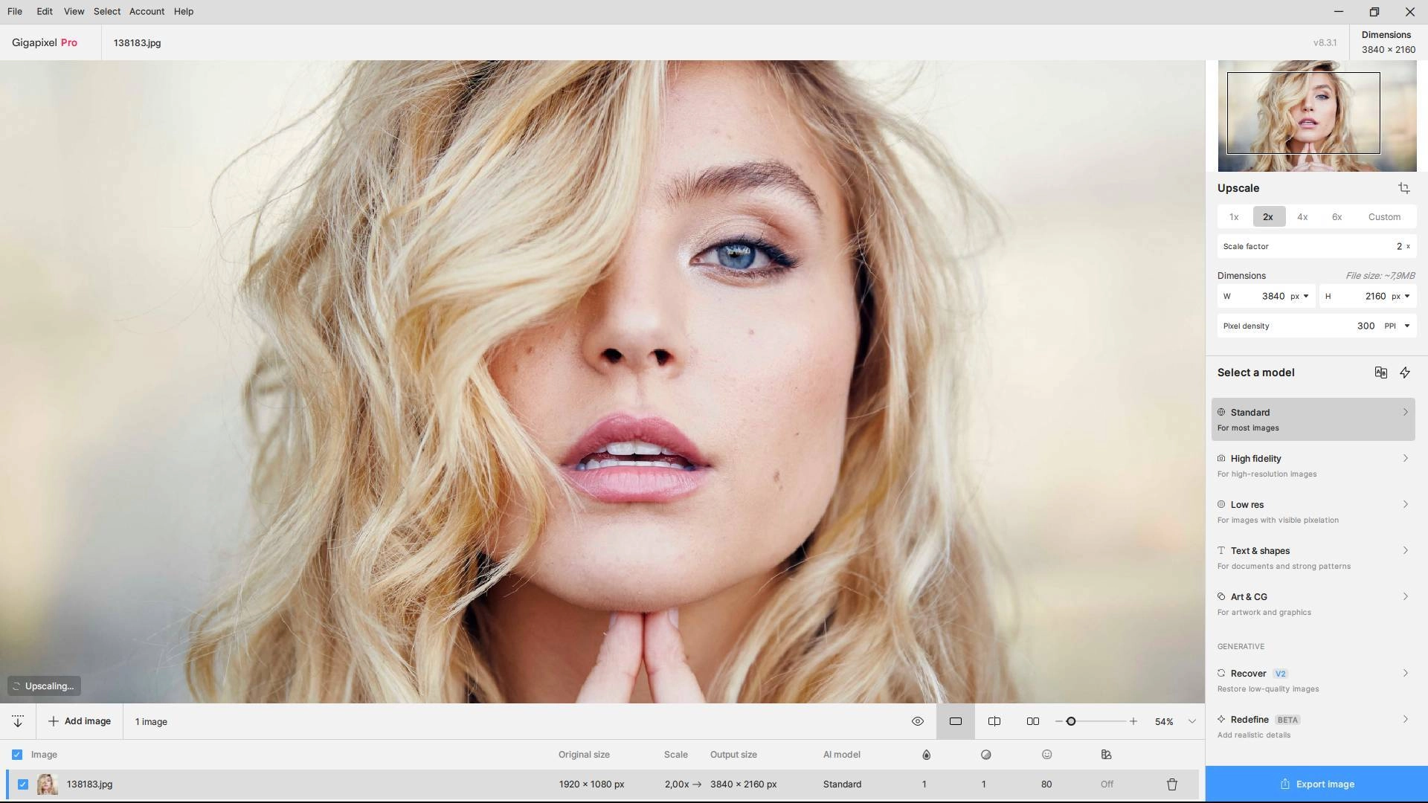The height and width of the screenshot is (803, 1428).
Task: Expand the Low res model chevron
Action: (1406, 504)
